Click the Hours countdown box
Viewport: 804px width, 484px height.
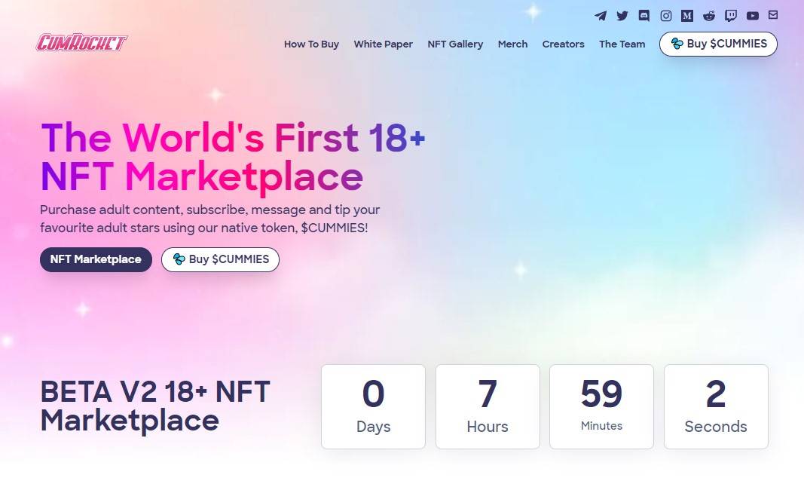(488, 407)
